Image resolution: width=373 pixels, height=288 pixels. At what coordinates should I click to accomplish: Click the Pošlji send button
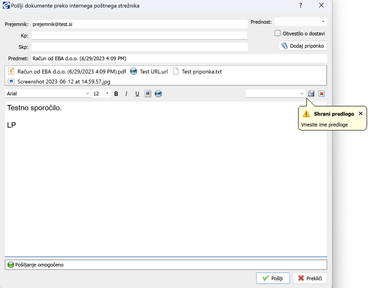pyautogui.click(x=273, y=278)
